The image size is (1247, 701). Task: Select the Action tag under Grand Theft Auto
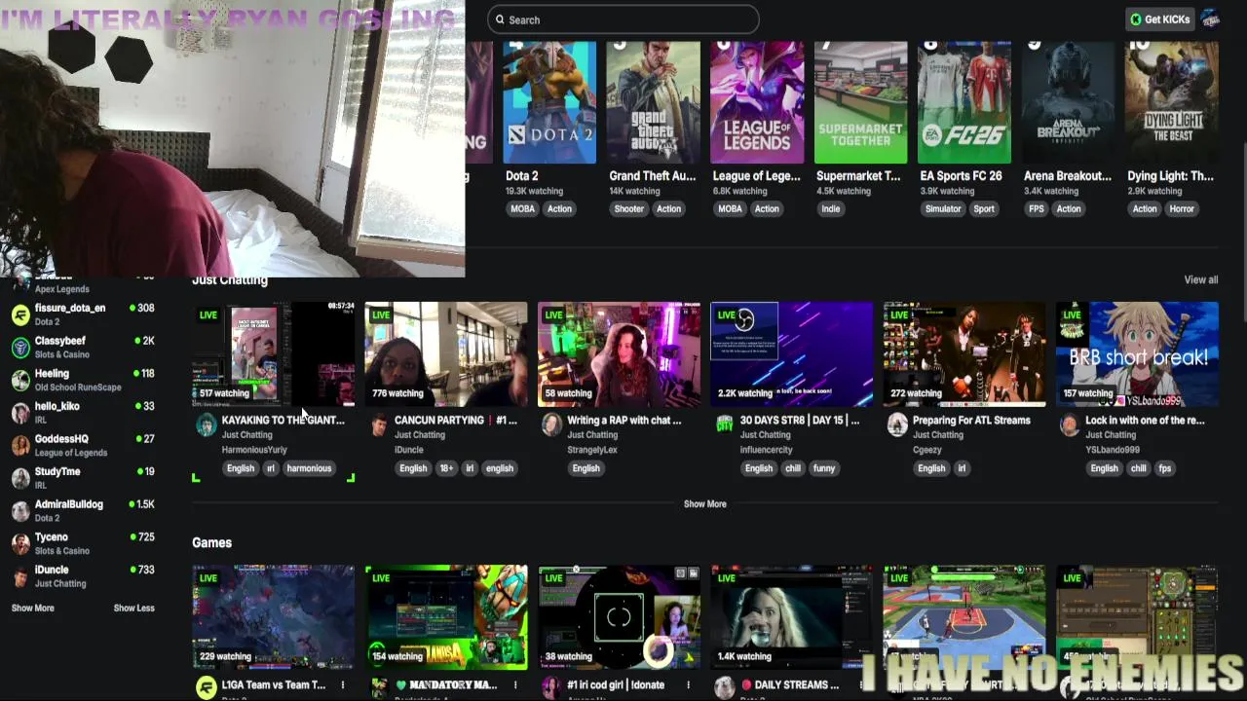point(668,208)
